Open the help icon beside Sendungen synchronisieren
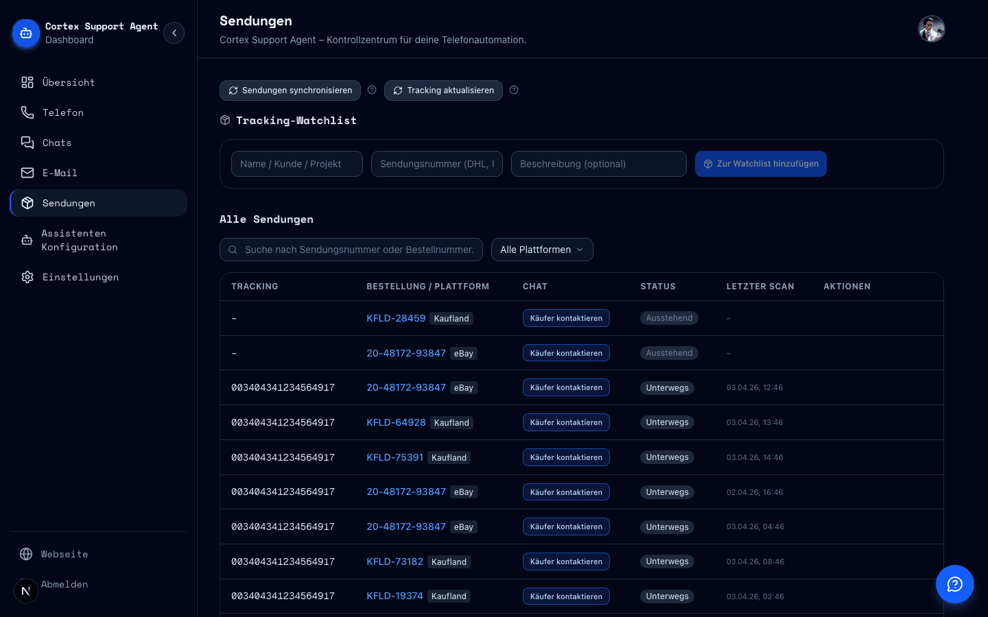 click(372, 90)
